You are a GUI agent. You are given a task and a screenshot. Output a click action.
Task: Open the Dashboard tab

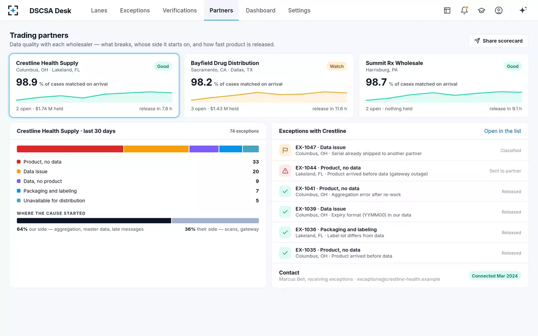click(x=260, y=10)
